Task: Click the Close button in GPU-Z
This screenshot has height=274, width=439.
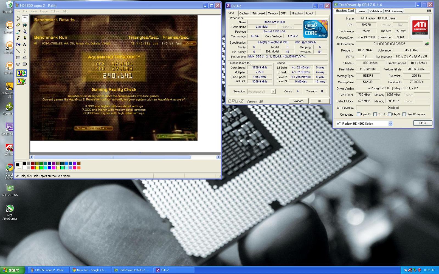Action: (x=423, y=123)
